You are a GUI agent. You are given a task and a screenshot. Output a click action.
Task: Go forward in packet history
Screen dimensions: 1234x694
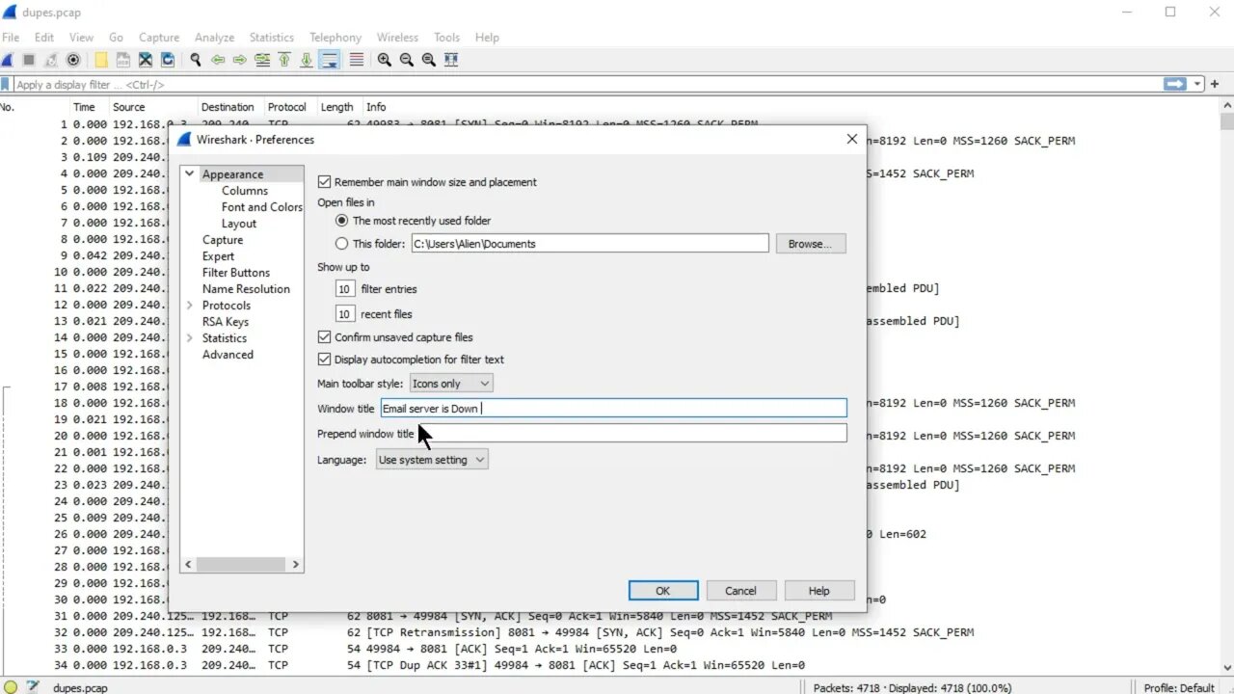click(240, 60)
